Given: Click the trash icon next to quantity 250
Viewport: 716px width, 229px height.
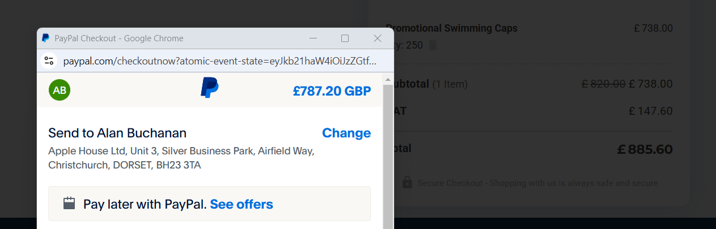Looking at the screenshot, I should [x=433, y=45].
